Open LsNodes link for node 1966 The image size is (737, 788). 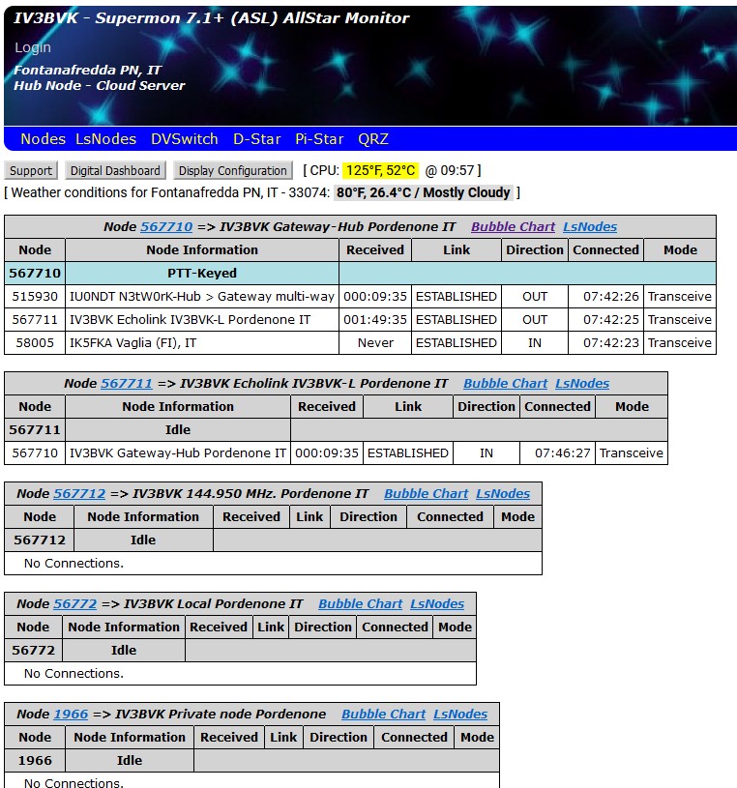[460, 715]
